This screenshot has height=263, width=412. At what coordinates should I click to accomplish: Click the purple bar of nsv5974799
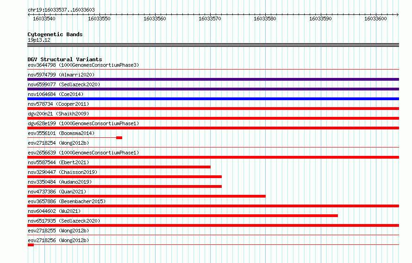pos(213,79)
